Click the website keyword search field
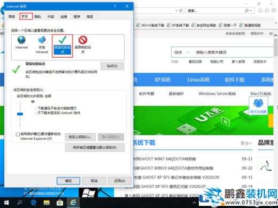Viewport: 278px width, 208px height. [234, 52]
